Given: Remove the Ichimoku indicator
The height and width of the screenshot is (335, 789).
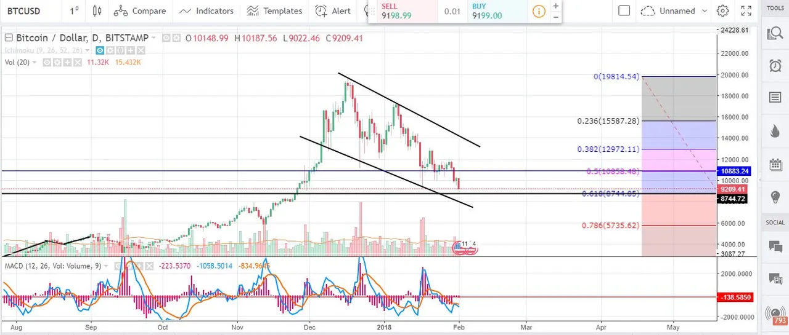Looking at the screenshot, I should pos(141,50).
